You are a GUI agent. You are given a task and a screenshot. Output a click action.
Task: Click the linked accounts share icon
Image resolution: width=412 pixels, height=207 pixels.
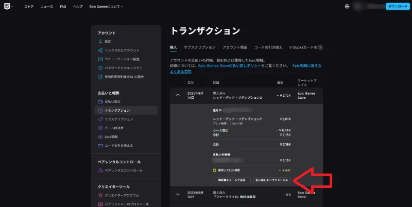click(100, 50)
